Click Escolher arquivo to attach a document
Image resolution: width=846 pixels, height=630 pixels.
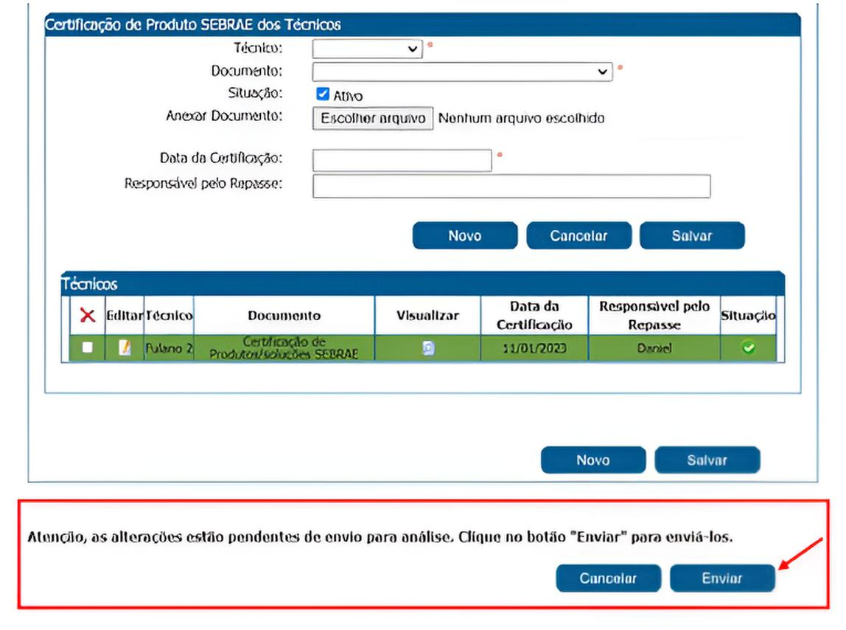click(373, 118)
